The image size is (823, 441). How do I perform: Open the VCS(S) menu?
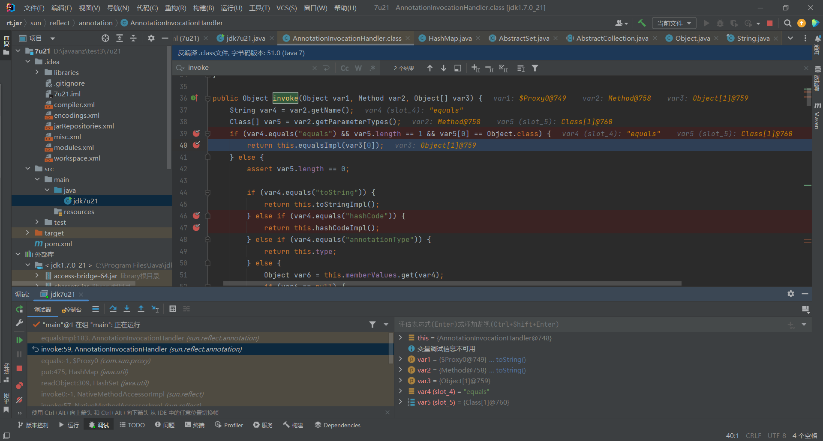point(286,8)
